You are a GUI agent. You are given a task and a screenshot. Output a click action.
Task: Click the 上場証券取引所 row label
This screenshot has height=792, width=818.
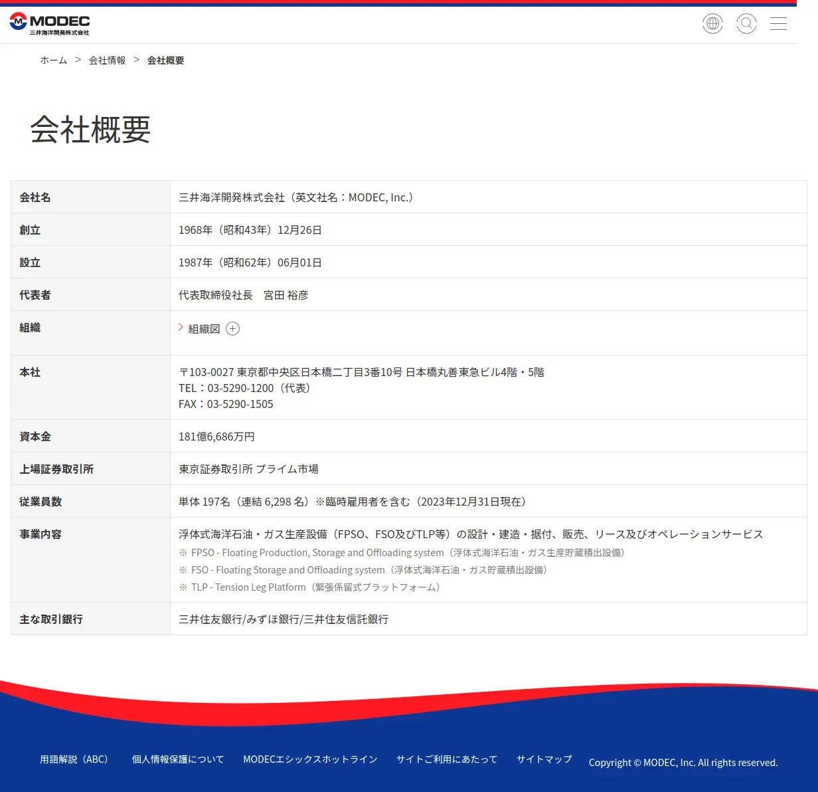(x=56, y=469)
